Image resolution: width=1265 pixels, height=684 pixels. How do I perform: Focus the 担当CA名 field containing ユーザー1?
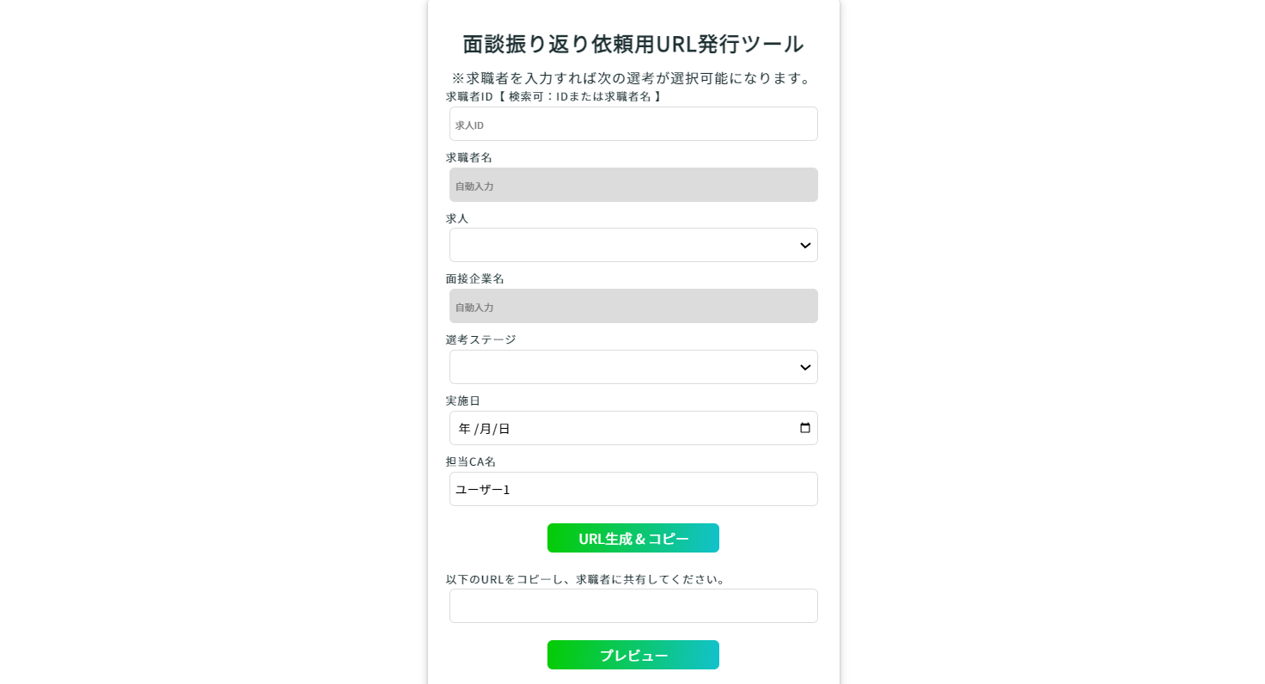tap(633, 489)
